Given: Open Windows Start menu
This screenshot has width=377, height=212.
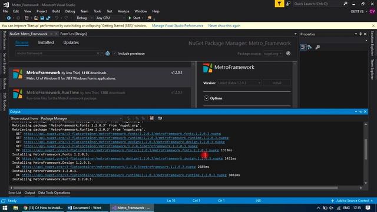Looking at the screenshot, I should pos(5,208).
